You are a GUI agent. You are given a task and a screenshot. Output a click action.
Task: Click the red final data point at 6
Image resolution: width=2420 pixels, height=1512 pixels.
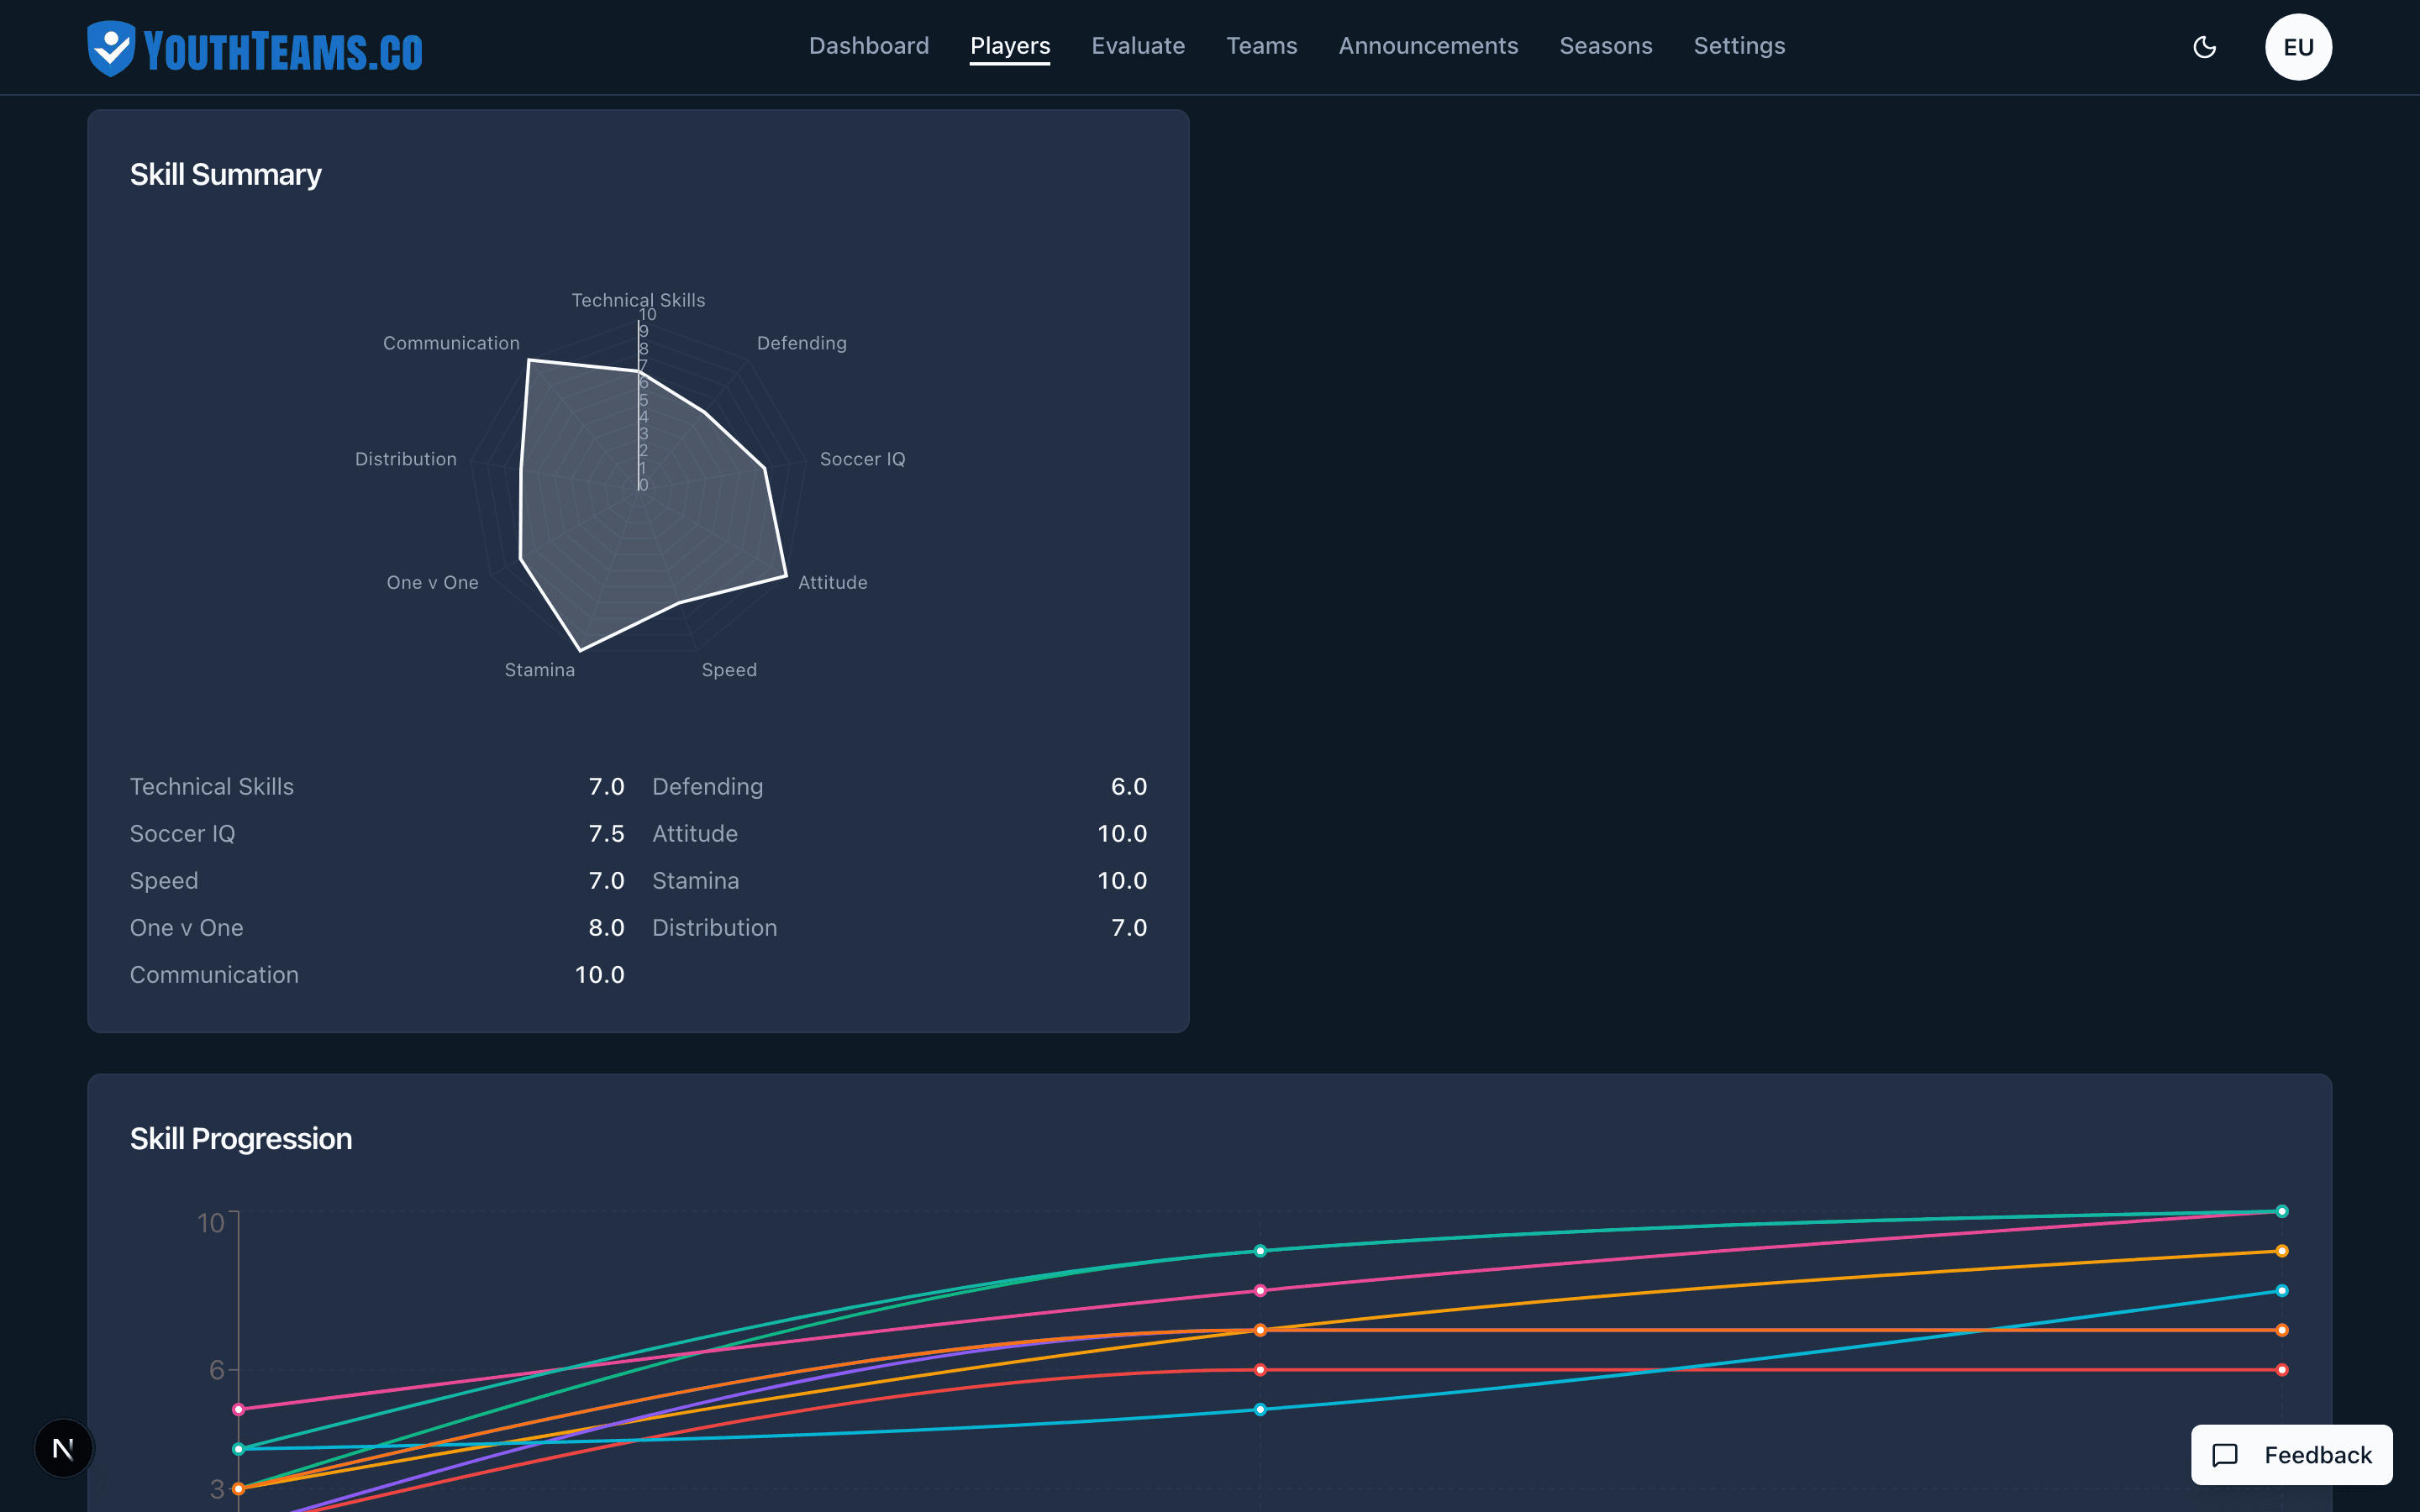point(2282,1370)
